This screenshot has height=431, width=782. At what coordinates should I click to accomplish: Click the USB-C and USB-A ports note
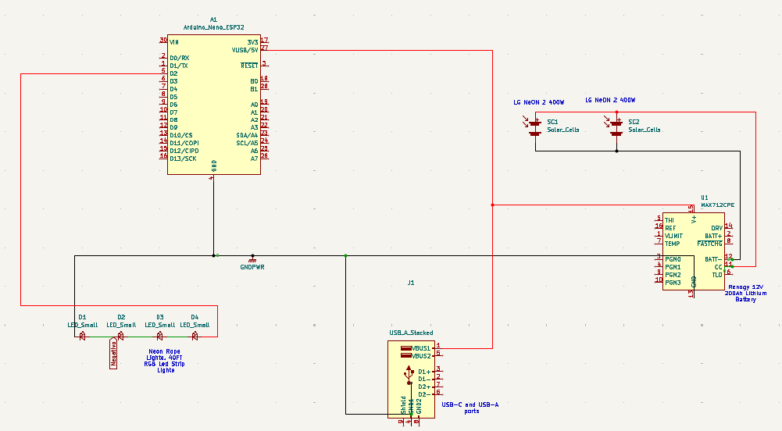point(470,408)
